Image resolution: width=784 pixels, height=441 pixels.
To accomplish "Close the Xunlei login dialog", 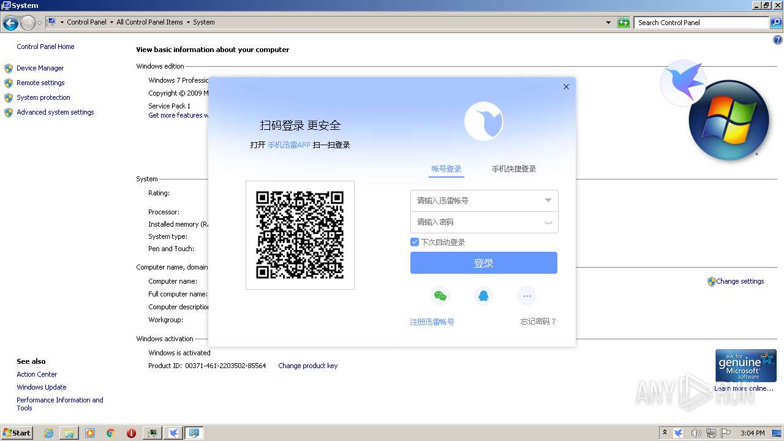I will 566,86.
